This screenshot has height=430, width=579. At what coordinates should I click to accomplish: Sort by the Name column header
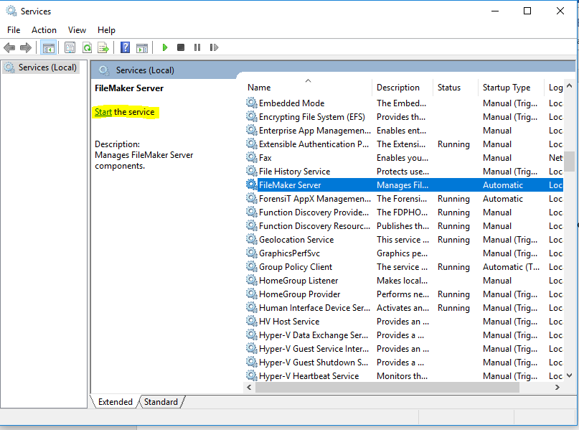[309, 88]
